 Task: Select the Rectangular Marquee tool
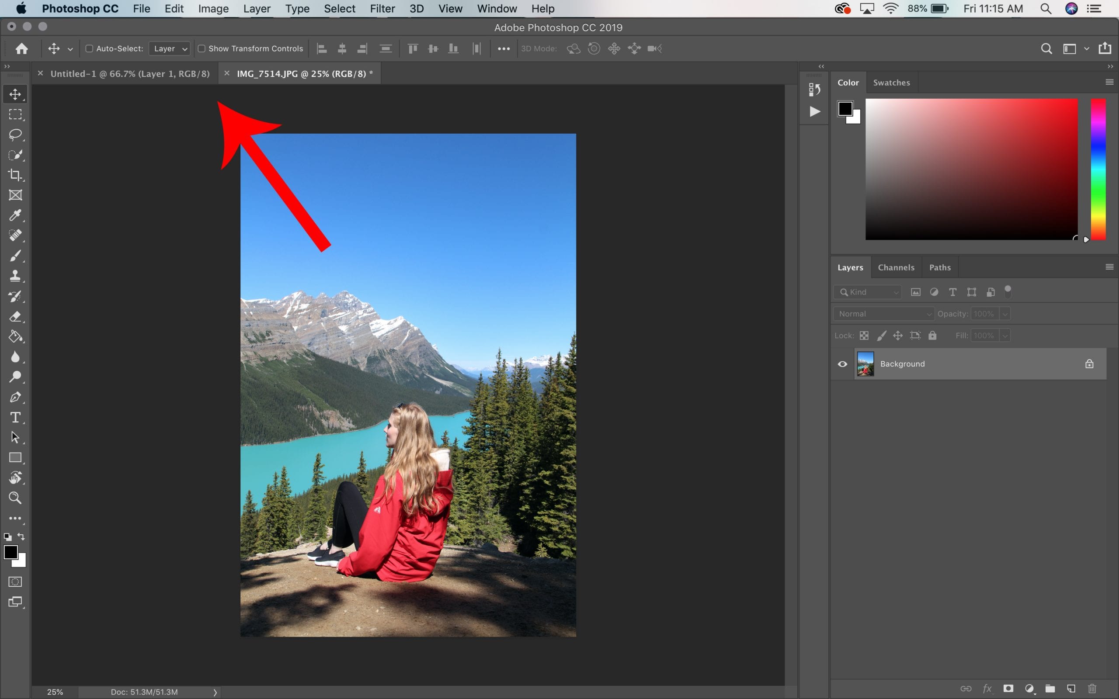pos(15,114)
